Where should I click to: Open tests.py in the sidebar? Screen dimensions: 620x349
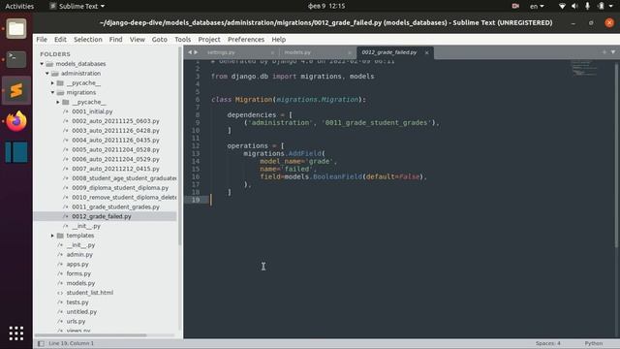coord(77,302)
